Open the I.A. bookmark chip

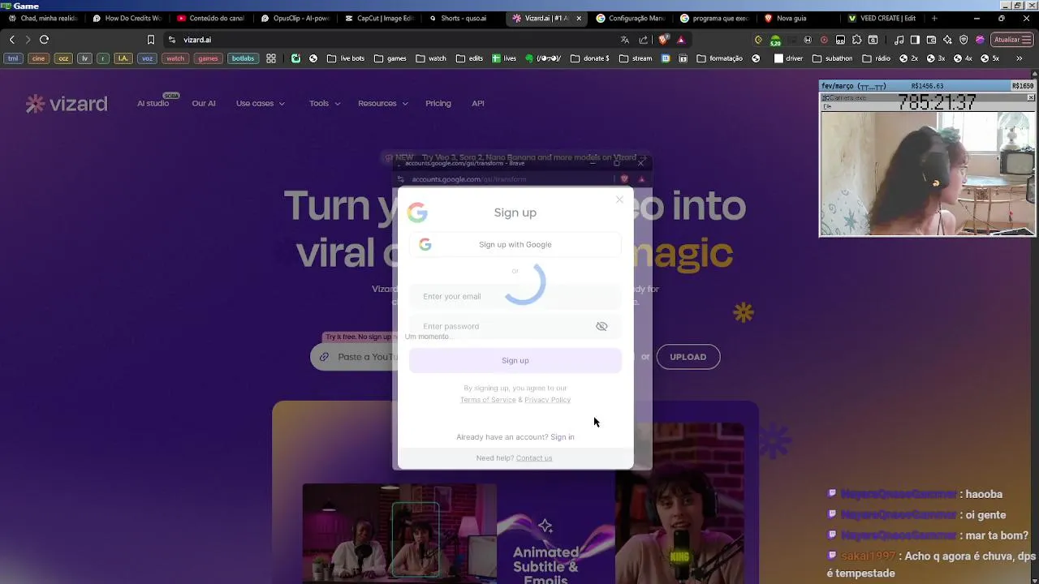point(123,58)
